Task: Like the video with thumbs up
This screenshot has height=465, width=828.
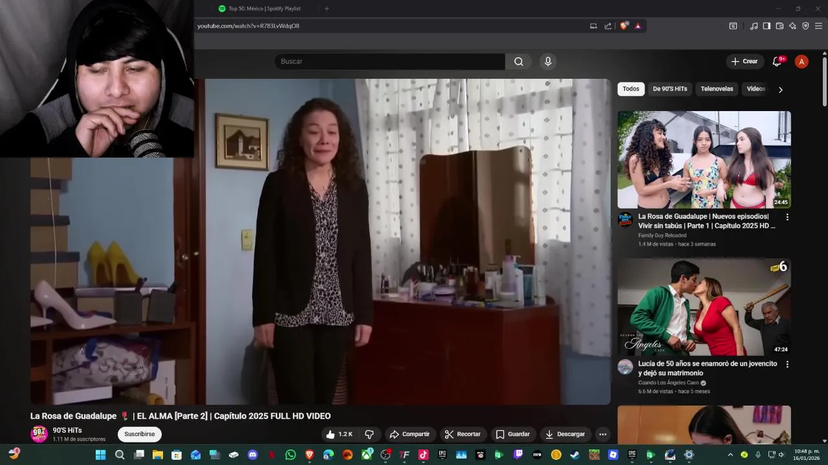Action: coord(339,434)
